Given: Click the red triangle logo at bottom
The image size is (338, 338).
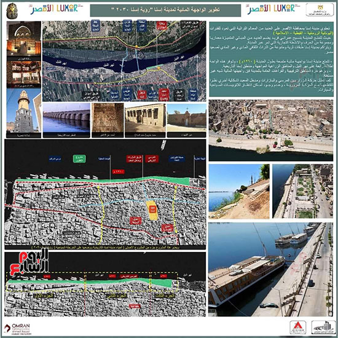Looking at the screenshot, I should point(298,328).
